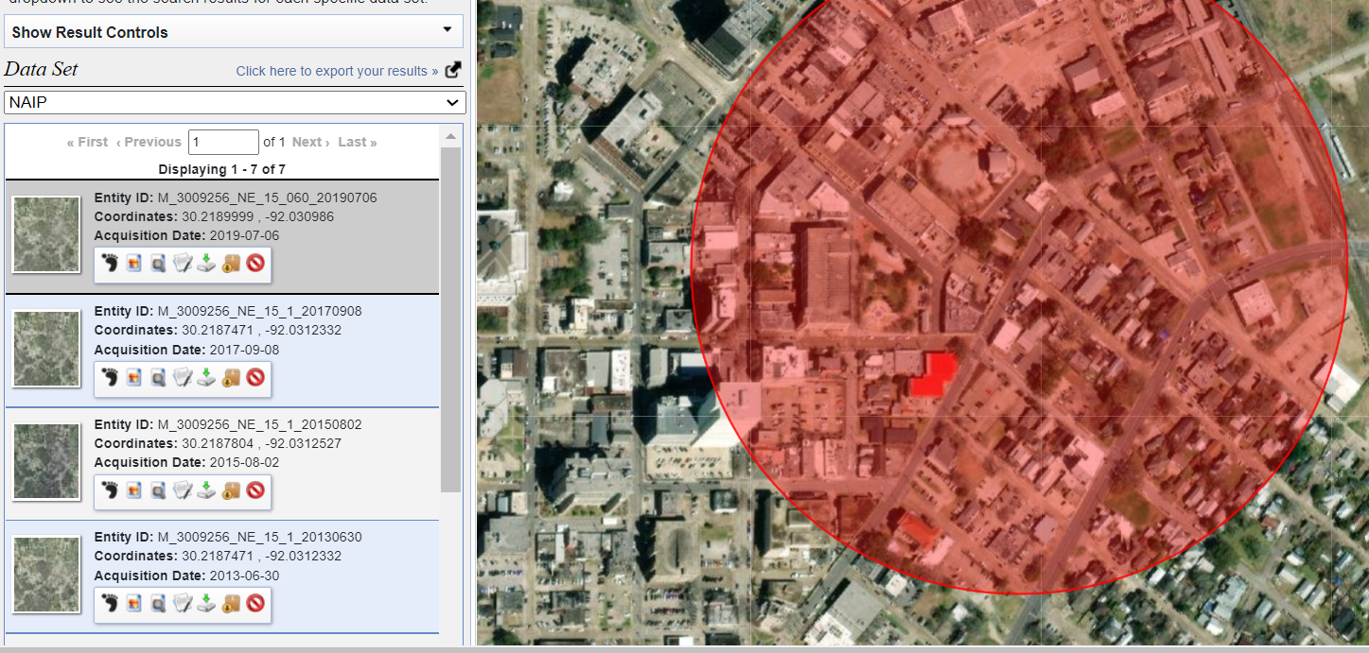
Task: Show the footprint for the 2019-07-06 scene
Action: (x=112, y=265)
